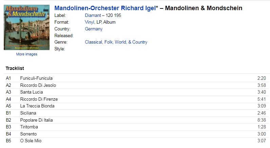Open the Mandolinen & Mondschein album cover thumbnail
Image resolution: width=270 pixels, height=148 pixels.
click(x=27, y=27)
